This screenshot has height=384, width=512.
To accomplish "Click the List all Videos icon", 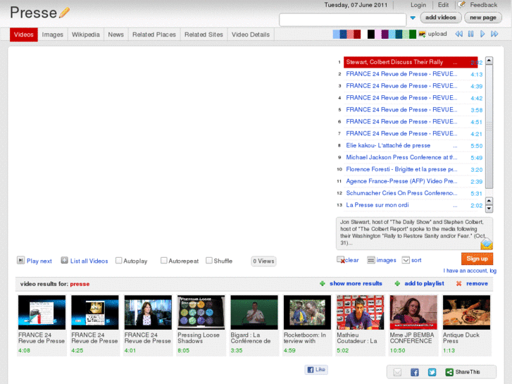I will coord(64,261).
